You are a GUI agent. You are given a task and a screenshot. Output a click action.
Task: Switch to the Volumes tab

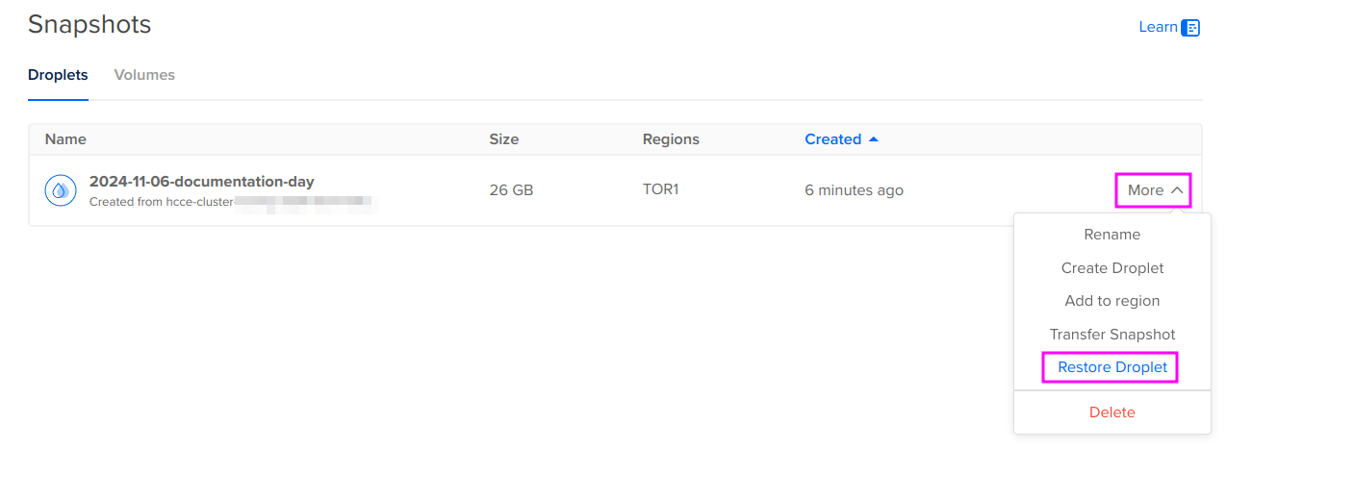pyautogui.click(x=144, y=74)
